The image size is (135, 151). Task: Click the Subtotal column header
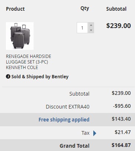click(116, 9)
